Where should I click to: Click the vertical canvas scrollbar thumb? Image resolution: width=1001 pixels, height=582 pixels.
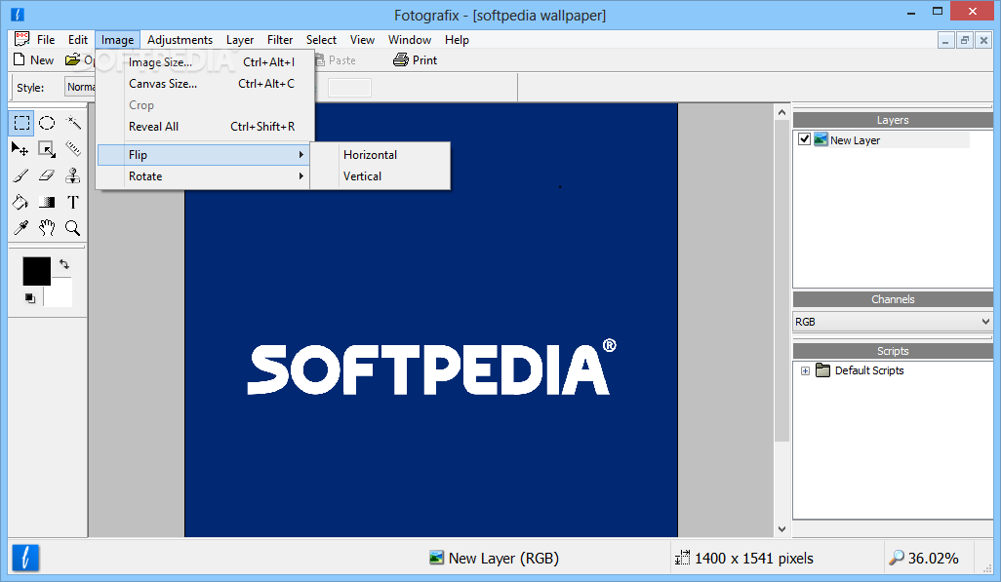tap(782, 281)
